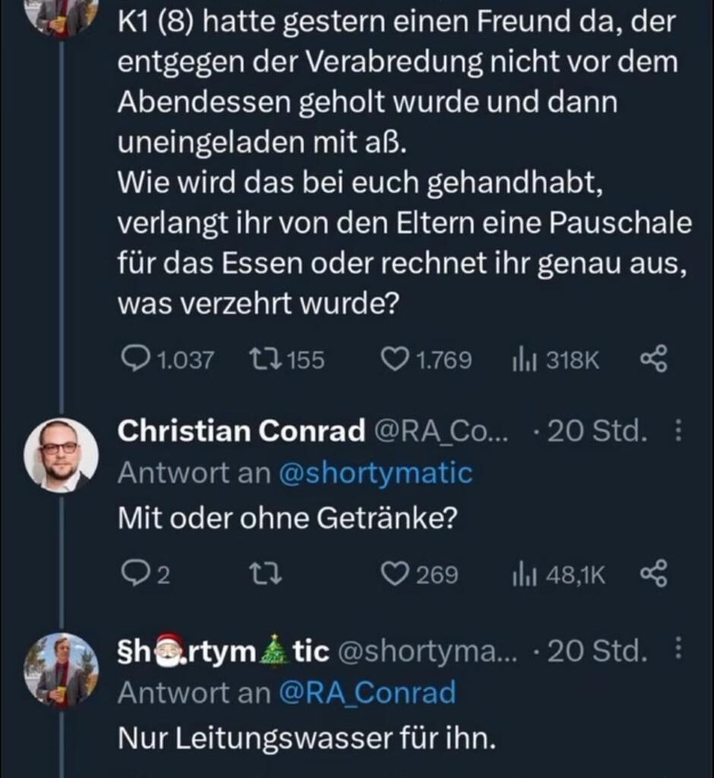Click the 20 Std. timestamp on Conrad's tweet
Image resolution: width=714 pixels, height=778 pixels.
[600, 431]
